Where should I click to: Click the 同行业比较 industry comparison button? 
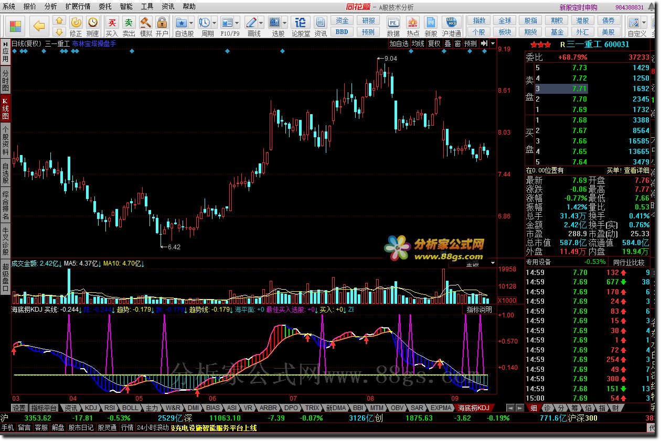point(629,262)
